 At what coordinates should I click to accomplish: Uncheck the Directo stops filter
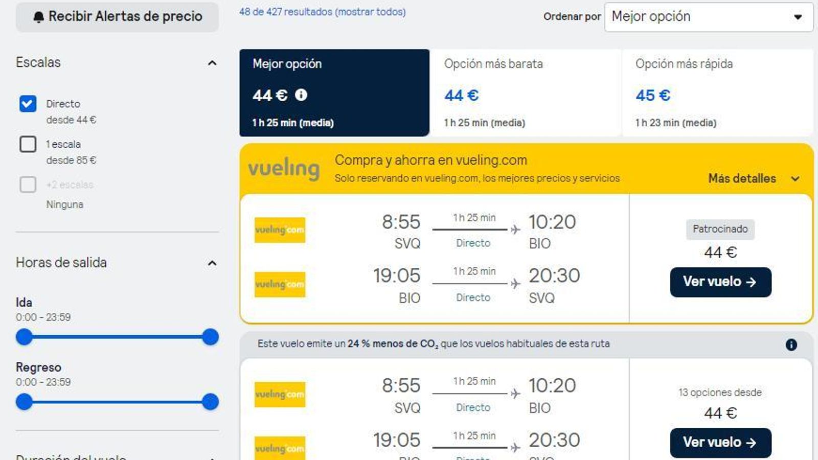coord(28,104)
